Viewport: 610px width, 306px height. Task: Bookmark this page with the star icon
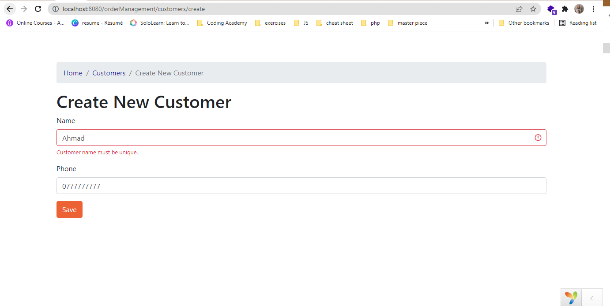(x=533, y=9)
